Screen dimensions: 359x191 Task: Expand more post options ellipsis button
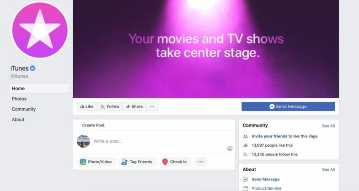click(201, 162)
